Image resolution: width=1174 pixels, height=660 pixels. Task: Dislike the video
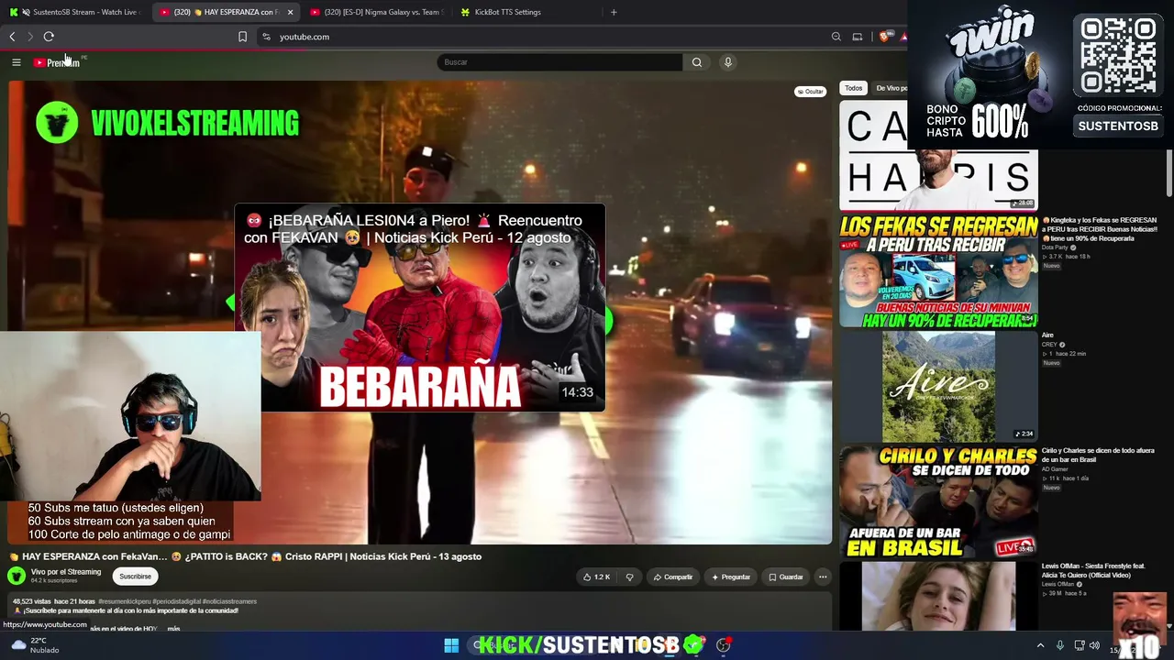(x=629, y=577)
